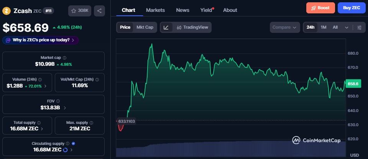Screen dimensions: 368x159
Task: Switch to the Chart tab
Action: click(128, 10)
